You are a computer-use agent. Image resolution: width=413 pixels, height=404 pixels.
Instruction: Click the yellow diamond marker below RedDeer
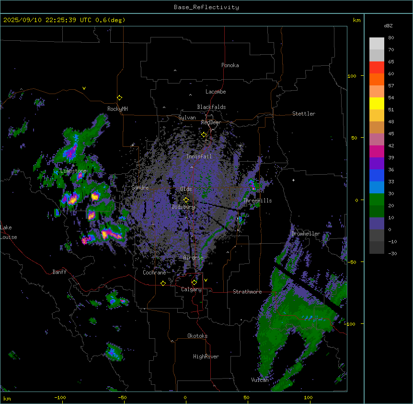(x=204, y=135)
